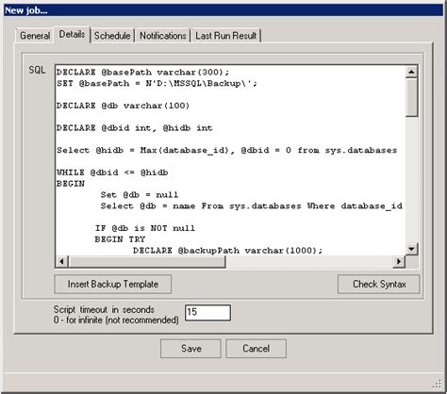
Task: Click the Check Syntax button
Action: (x=379, y=284)
